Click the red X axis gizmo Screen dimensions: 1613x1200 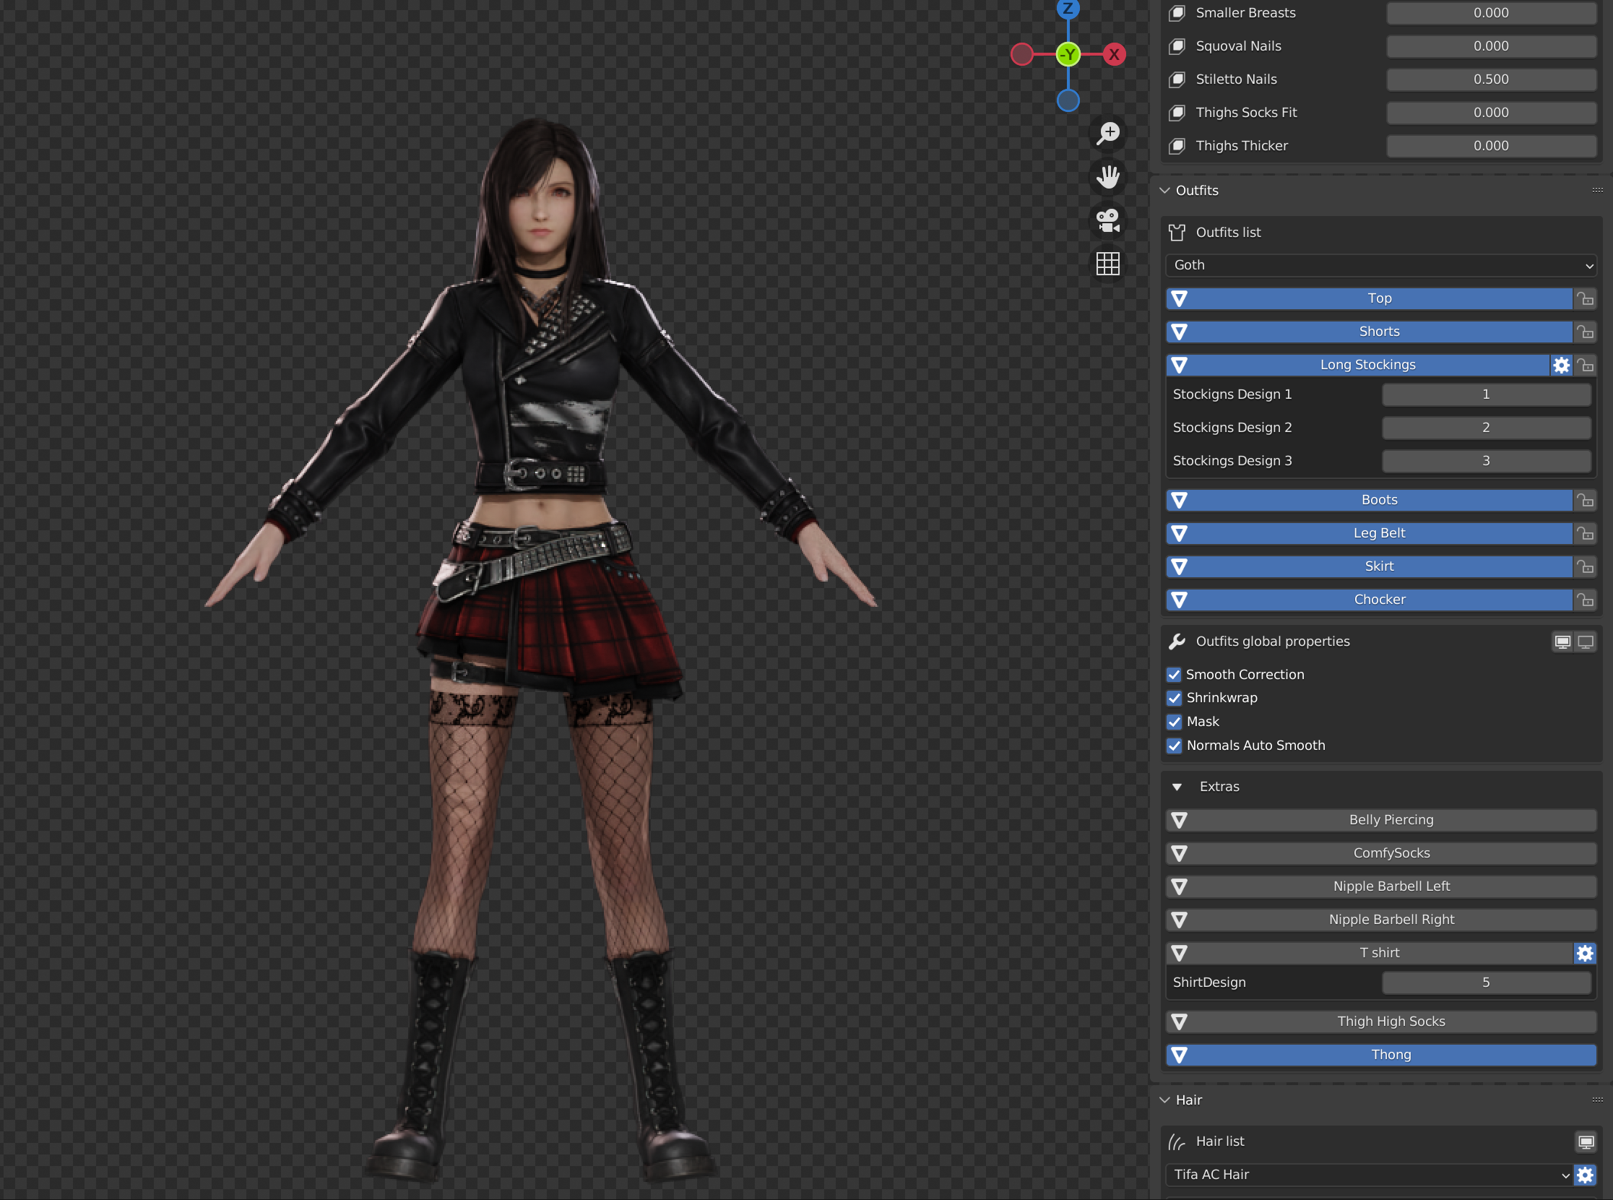point(1114,54)
